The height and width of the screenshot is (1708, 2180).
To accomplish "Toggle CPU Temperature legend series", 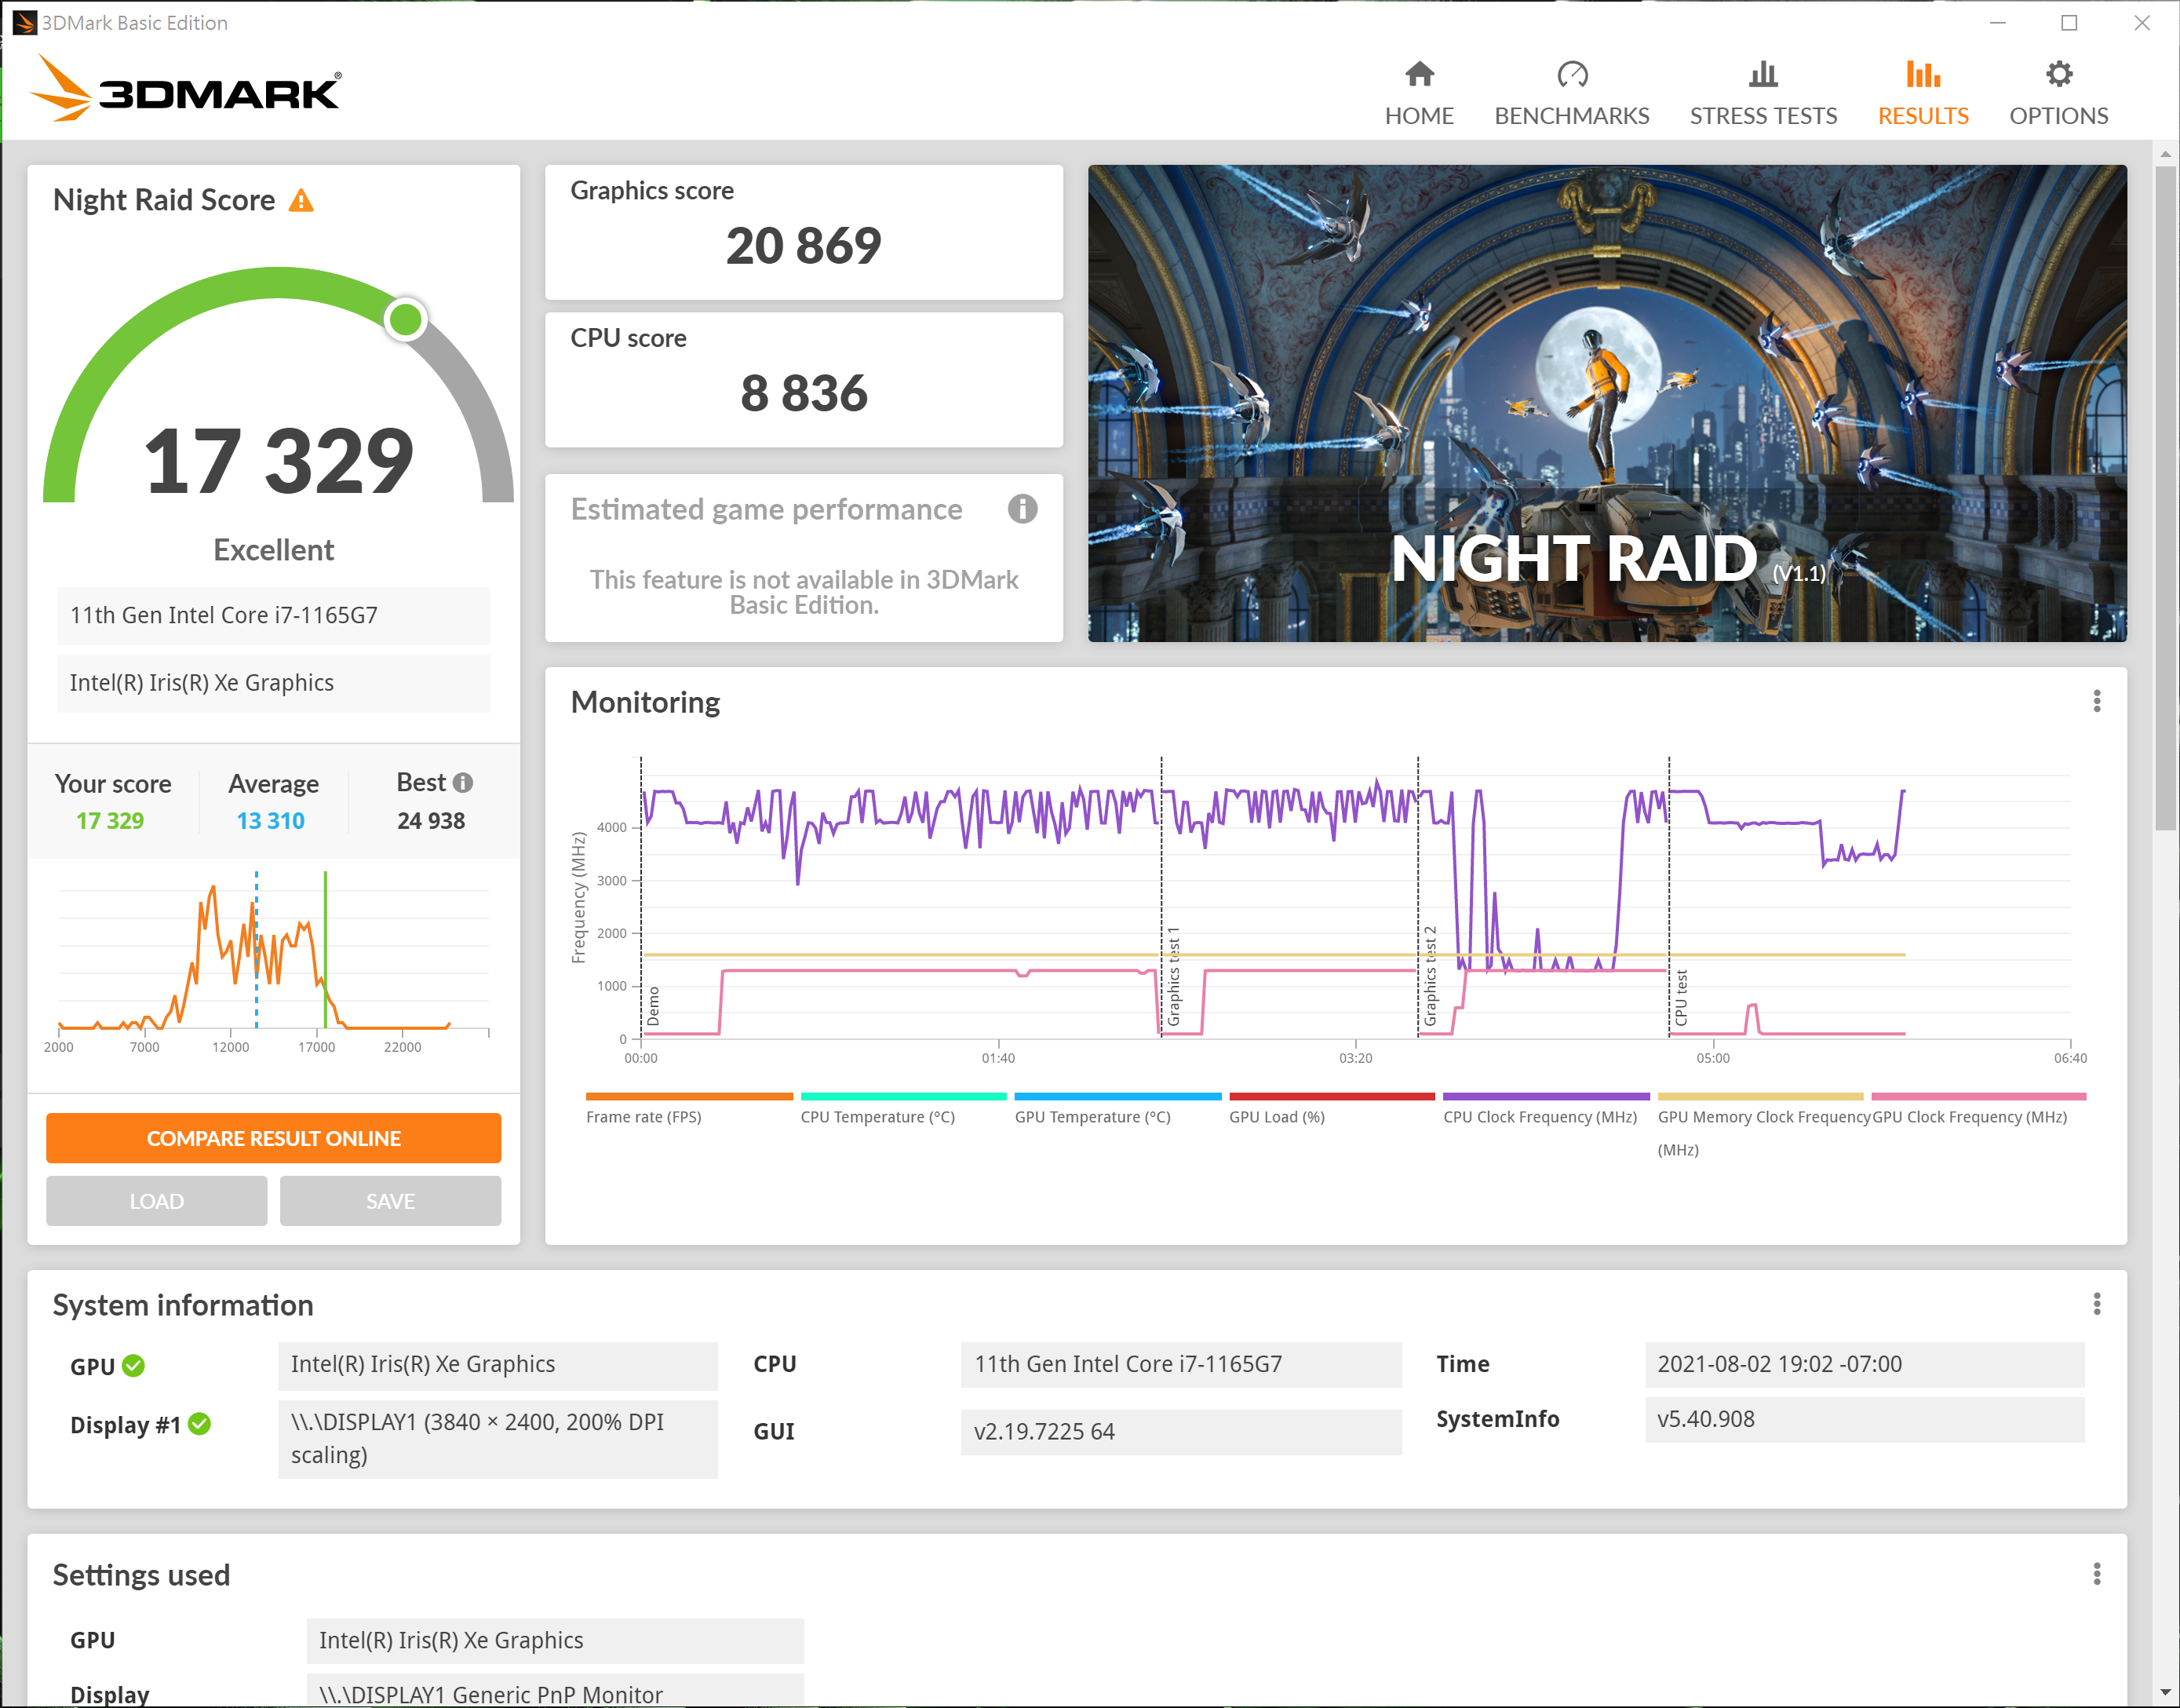I will tap(877, 1117).
